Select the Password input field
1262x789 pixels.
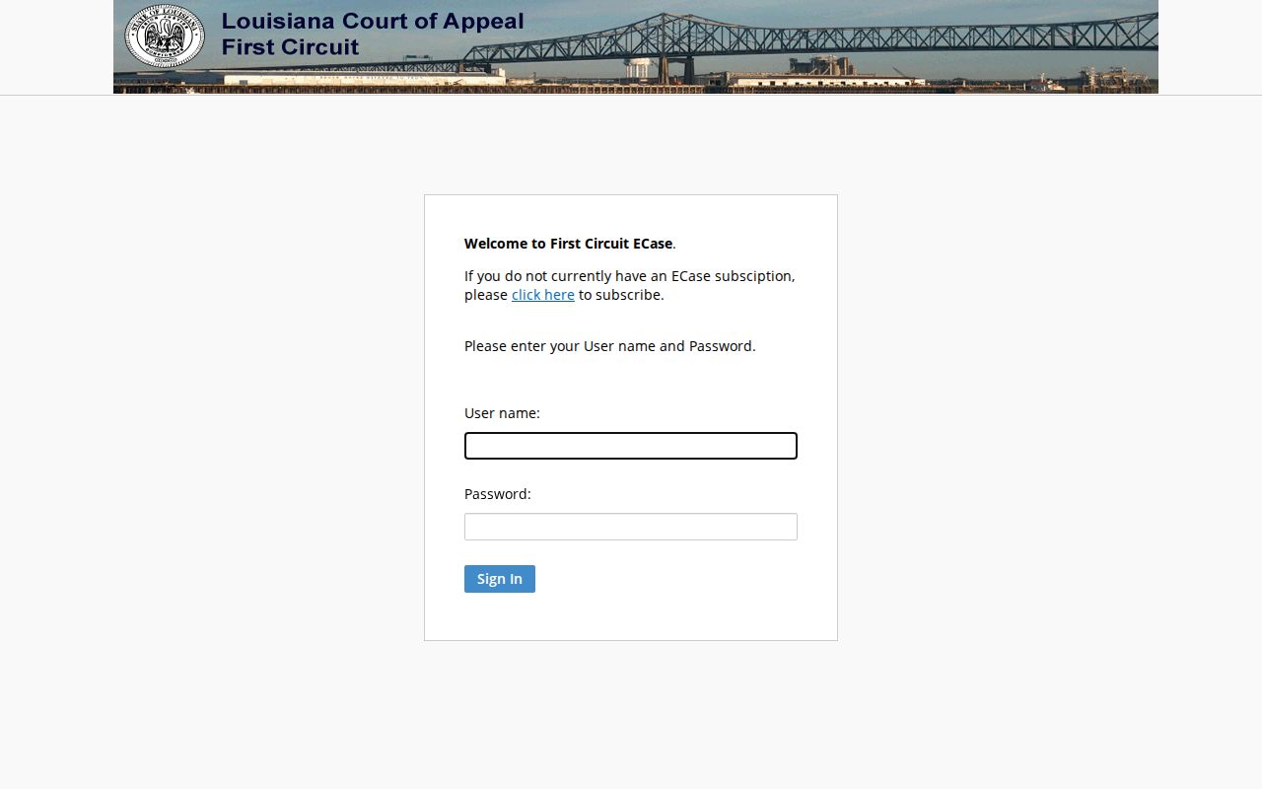631,527
